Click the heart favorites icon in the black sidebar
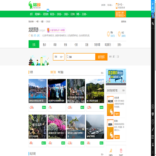The width and height of the screenshot is (156, 156). click(x=153, y=114)
